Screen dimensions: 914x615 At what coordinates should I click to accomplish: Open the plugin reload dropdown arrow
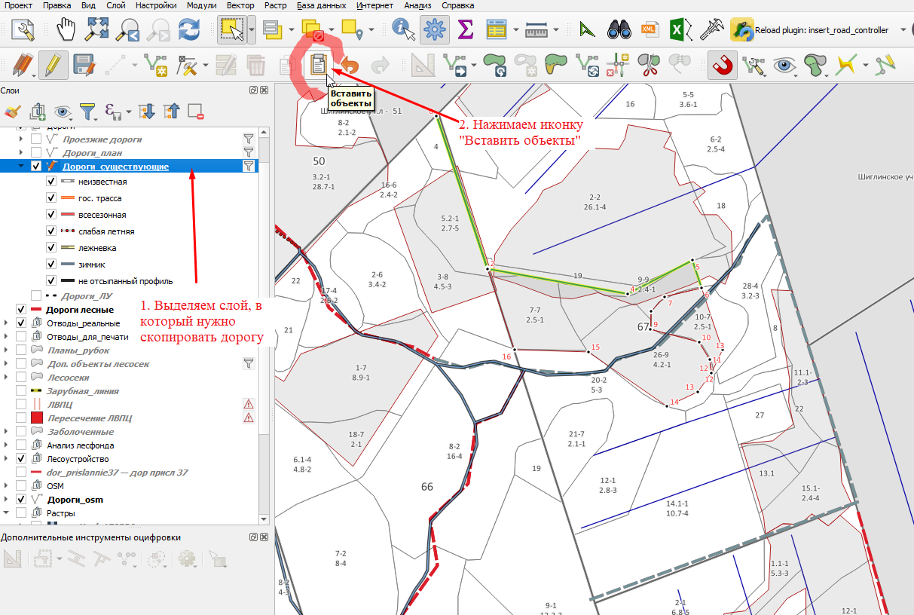[x=904, y=30]
